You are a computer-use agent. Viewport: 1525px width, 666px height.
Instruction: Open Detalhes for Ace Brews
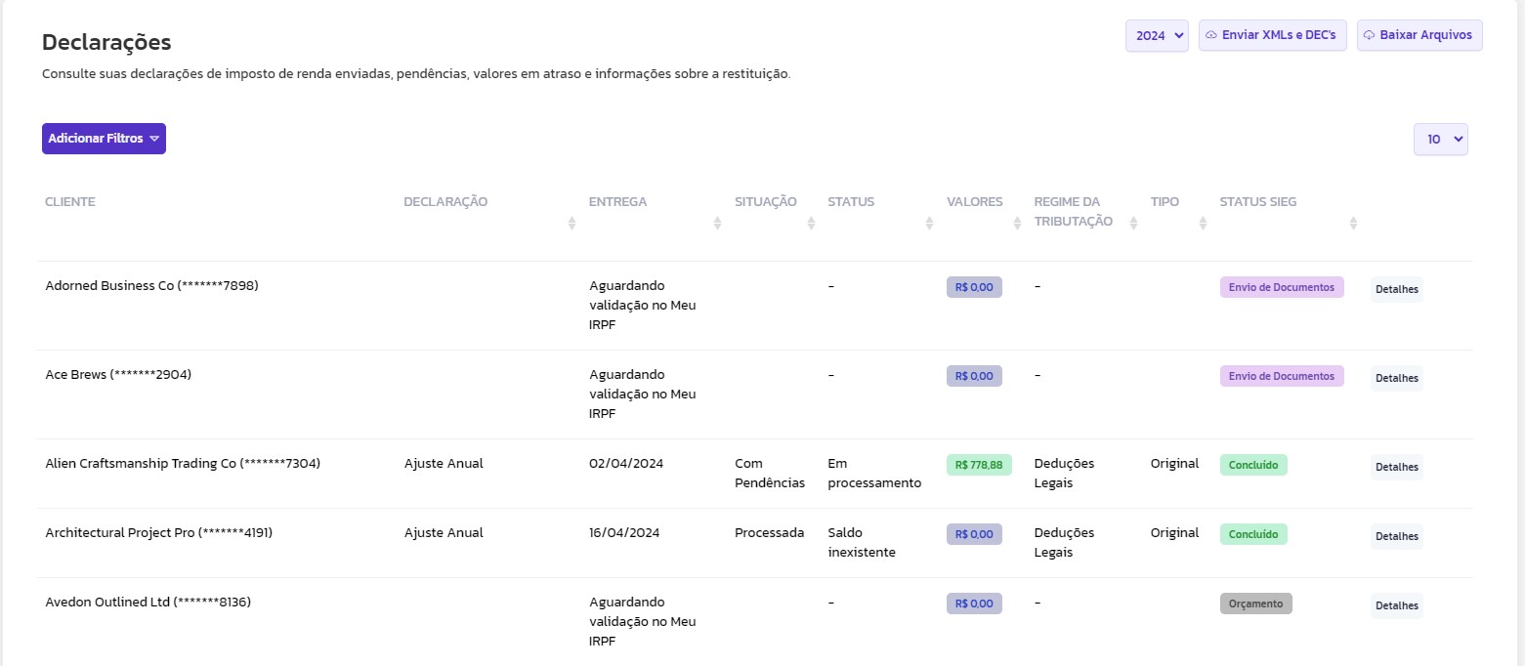1396,378
